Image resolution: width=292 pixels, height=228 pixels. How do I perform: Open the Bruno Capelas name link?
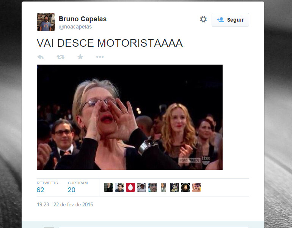tap(83, 19)
